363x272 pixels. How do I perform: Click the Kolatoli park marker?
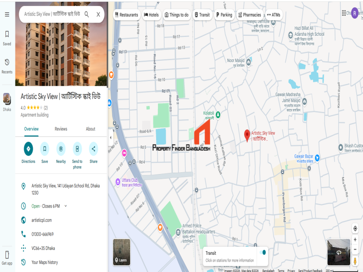click(218, 115)
